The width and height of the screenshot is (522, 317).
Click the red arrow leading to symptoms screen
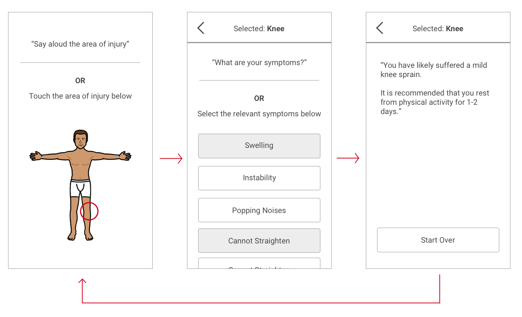[x=171, y=158]
